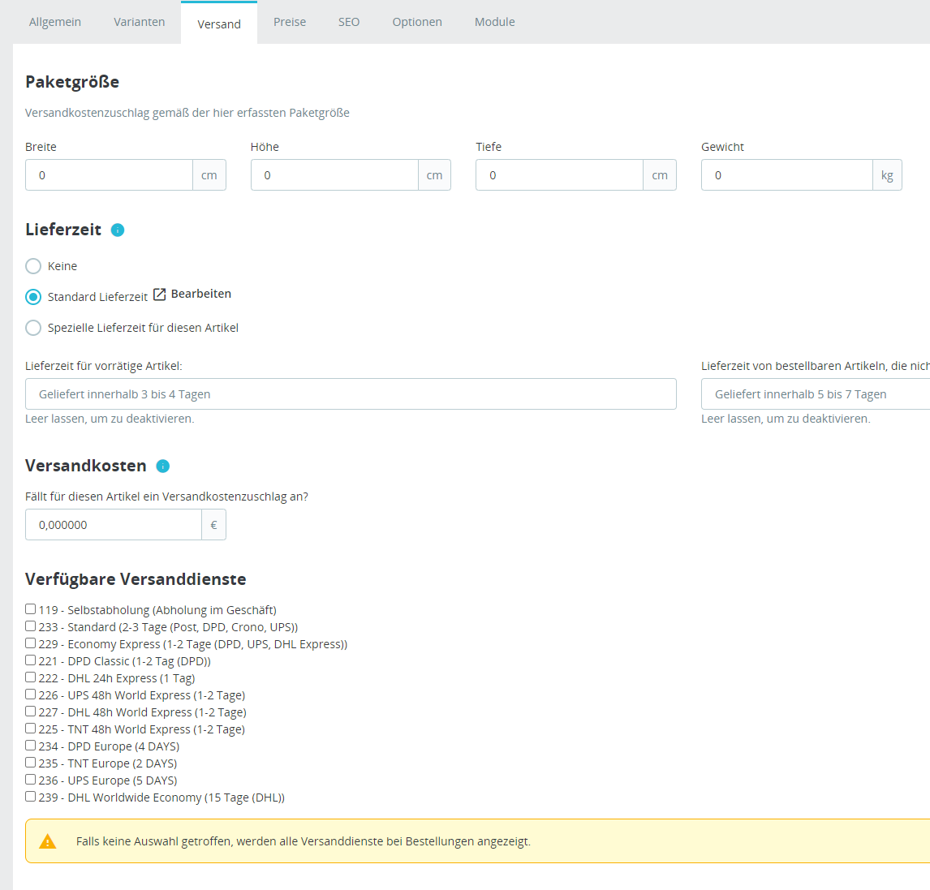Screen dimensions: 930x890
Task: Check 236 - UPS Europe carrier
Action: point(30,779)
